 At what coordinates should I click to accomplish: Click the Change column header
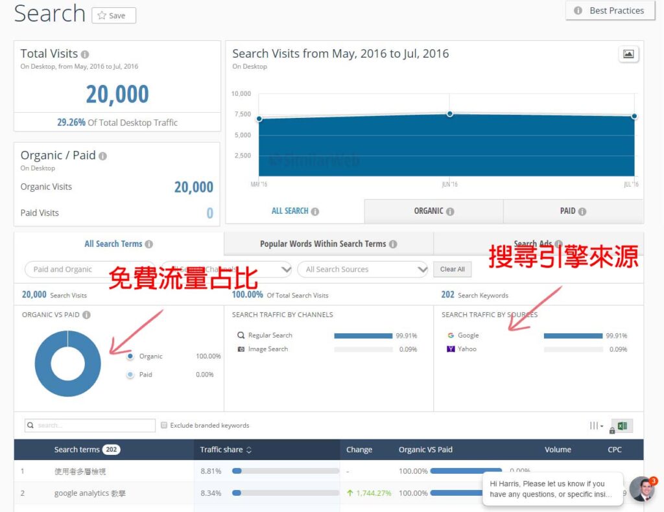click(359, 450)
